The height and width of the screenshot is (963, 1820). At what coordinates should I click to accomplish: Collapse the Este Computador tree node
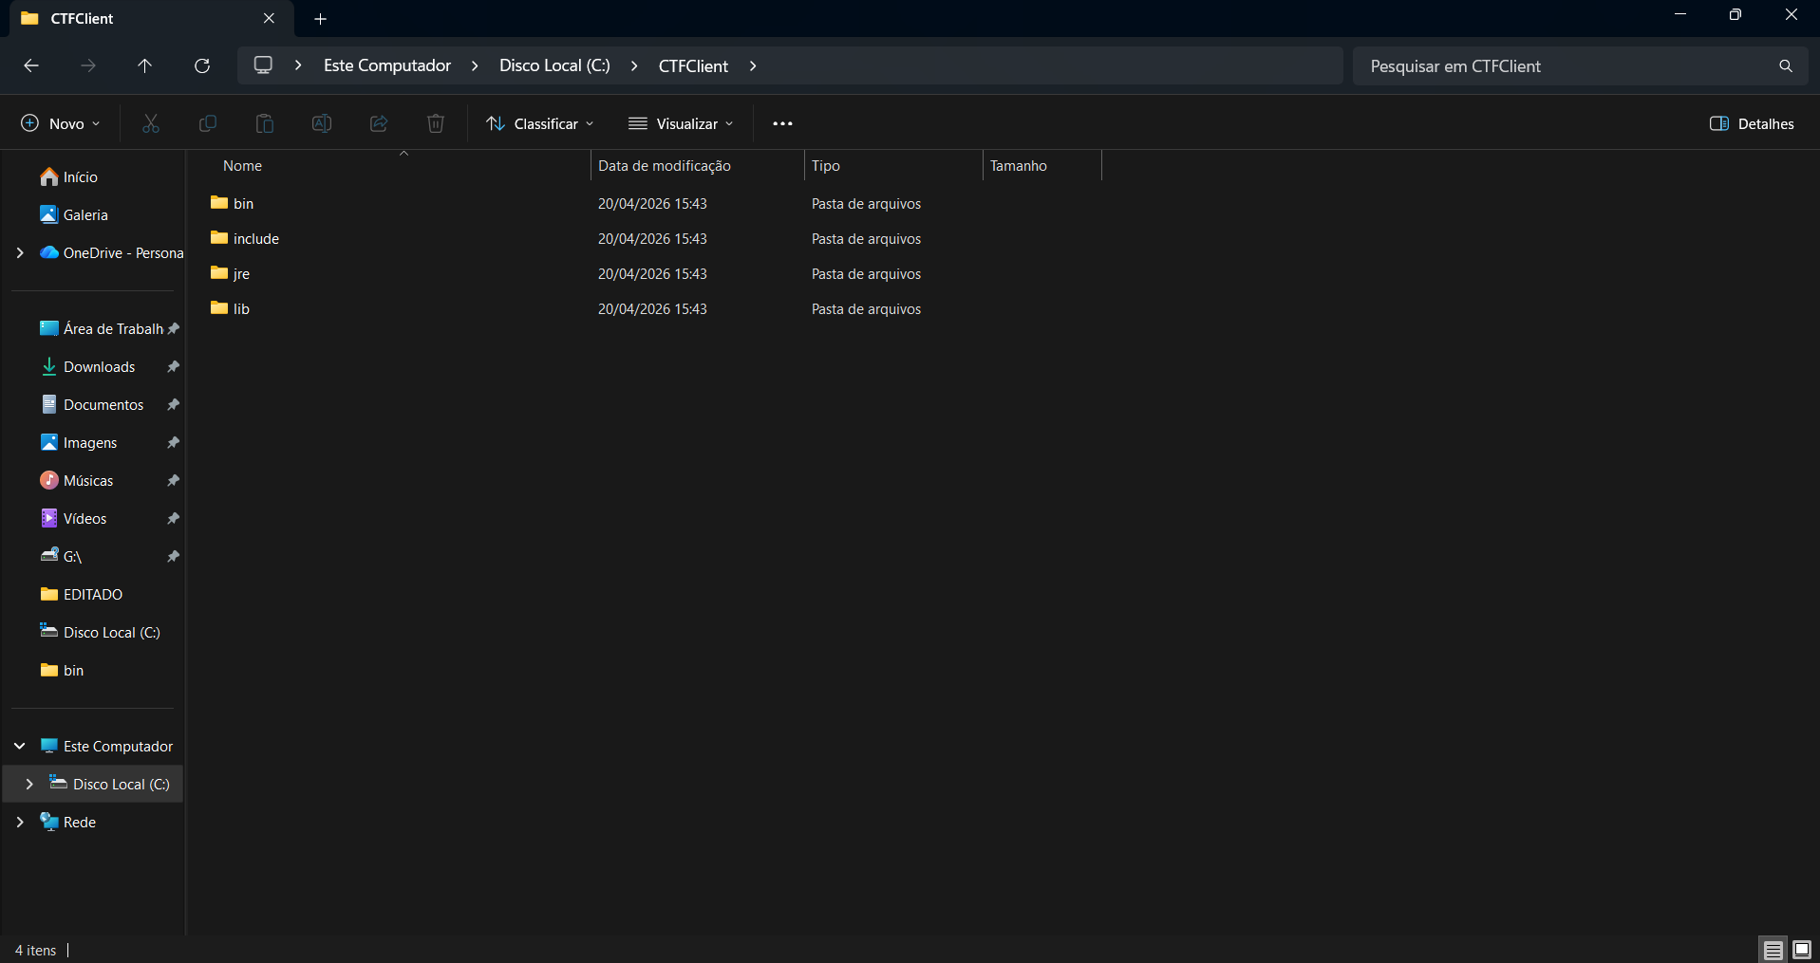(20, 746)
